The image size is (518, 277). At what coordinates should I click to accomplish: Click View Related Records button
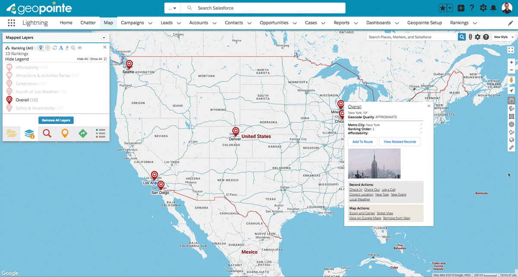[400, 142]
